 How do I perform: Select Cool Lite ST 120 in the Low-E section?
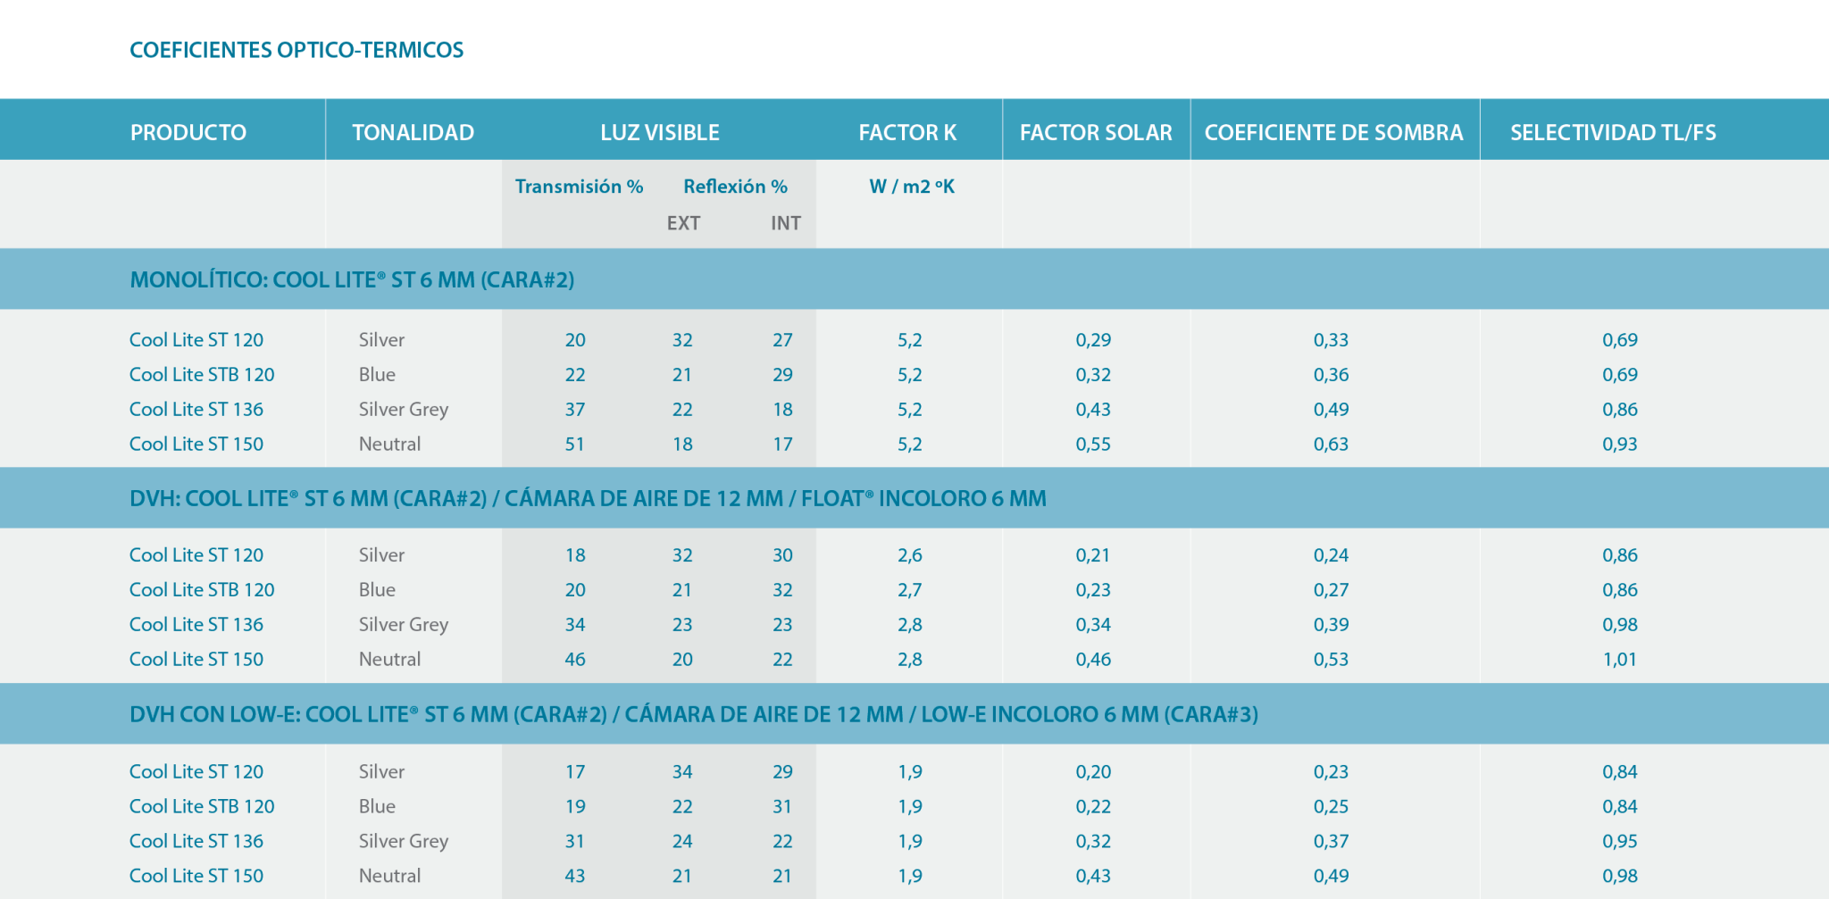coord(196,772)
